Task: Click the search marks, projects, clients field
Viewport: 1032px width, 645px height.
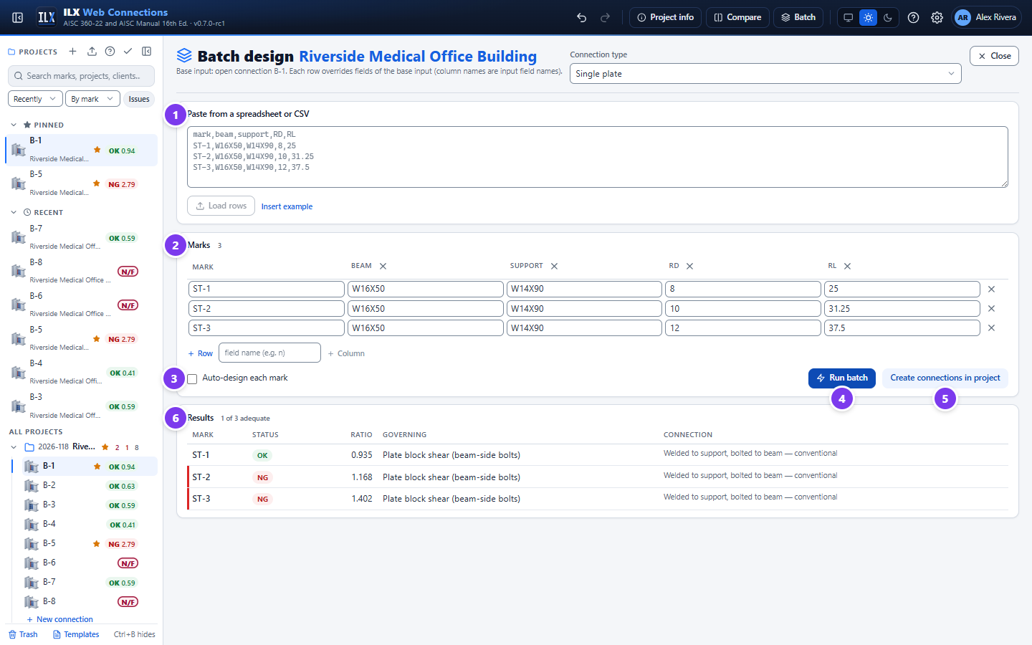Action: click(82, 76)
